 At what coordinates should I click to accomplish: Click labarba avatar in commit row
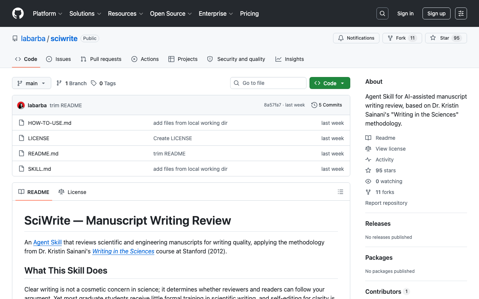[x=21, y=105]
